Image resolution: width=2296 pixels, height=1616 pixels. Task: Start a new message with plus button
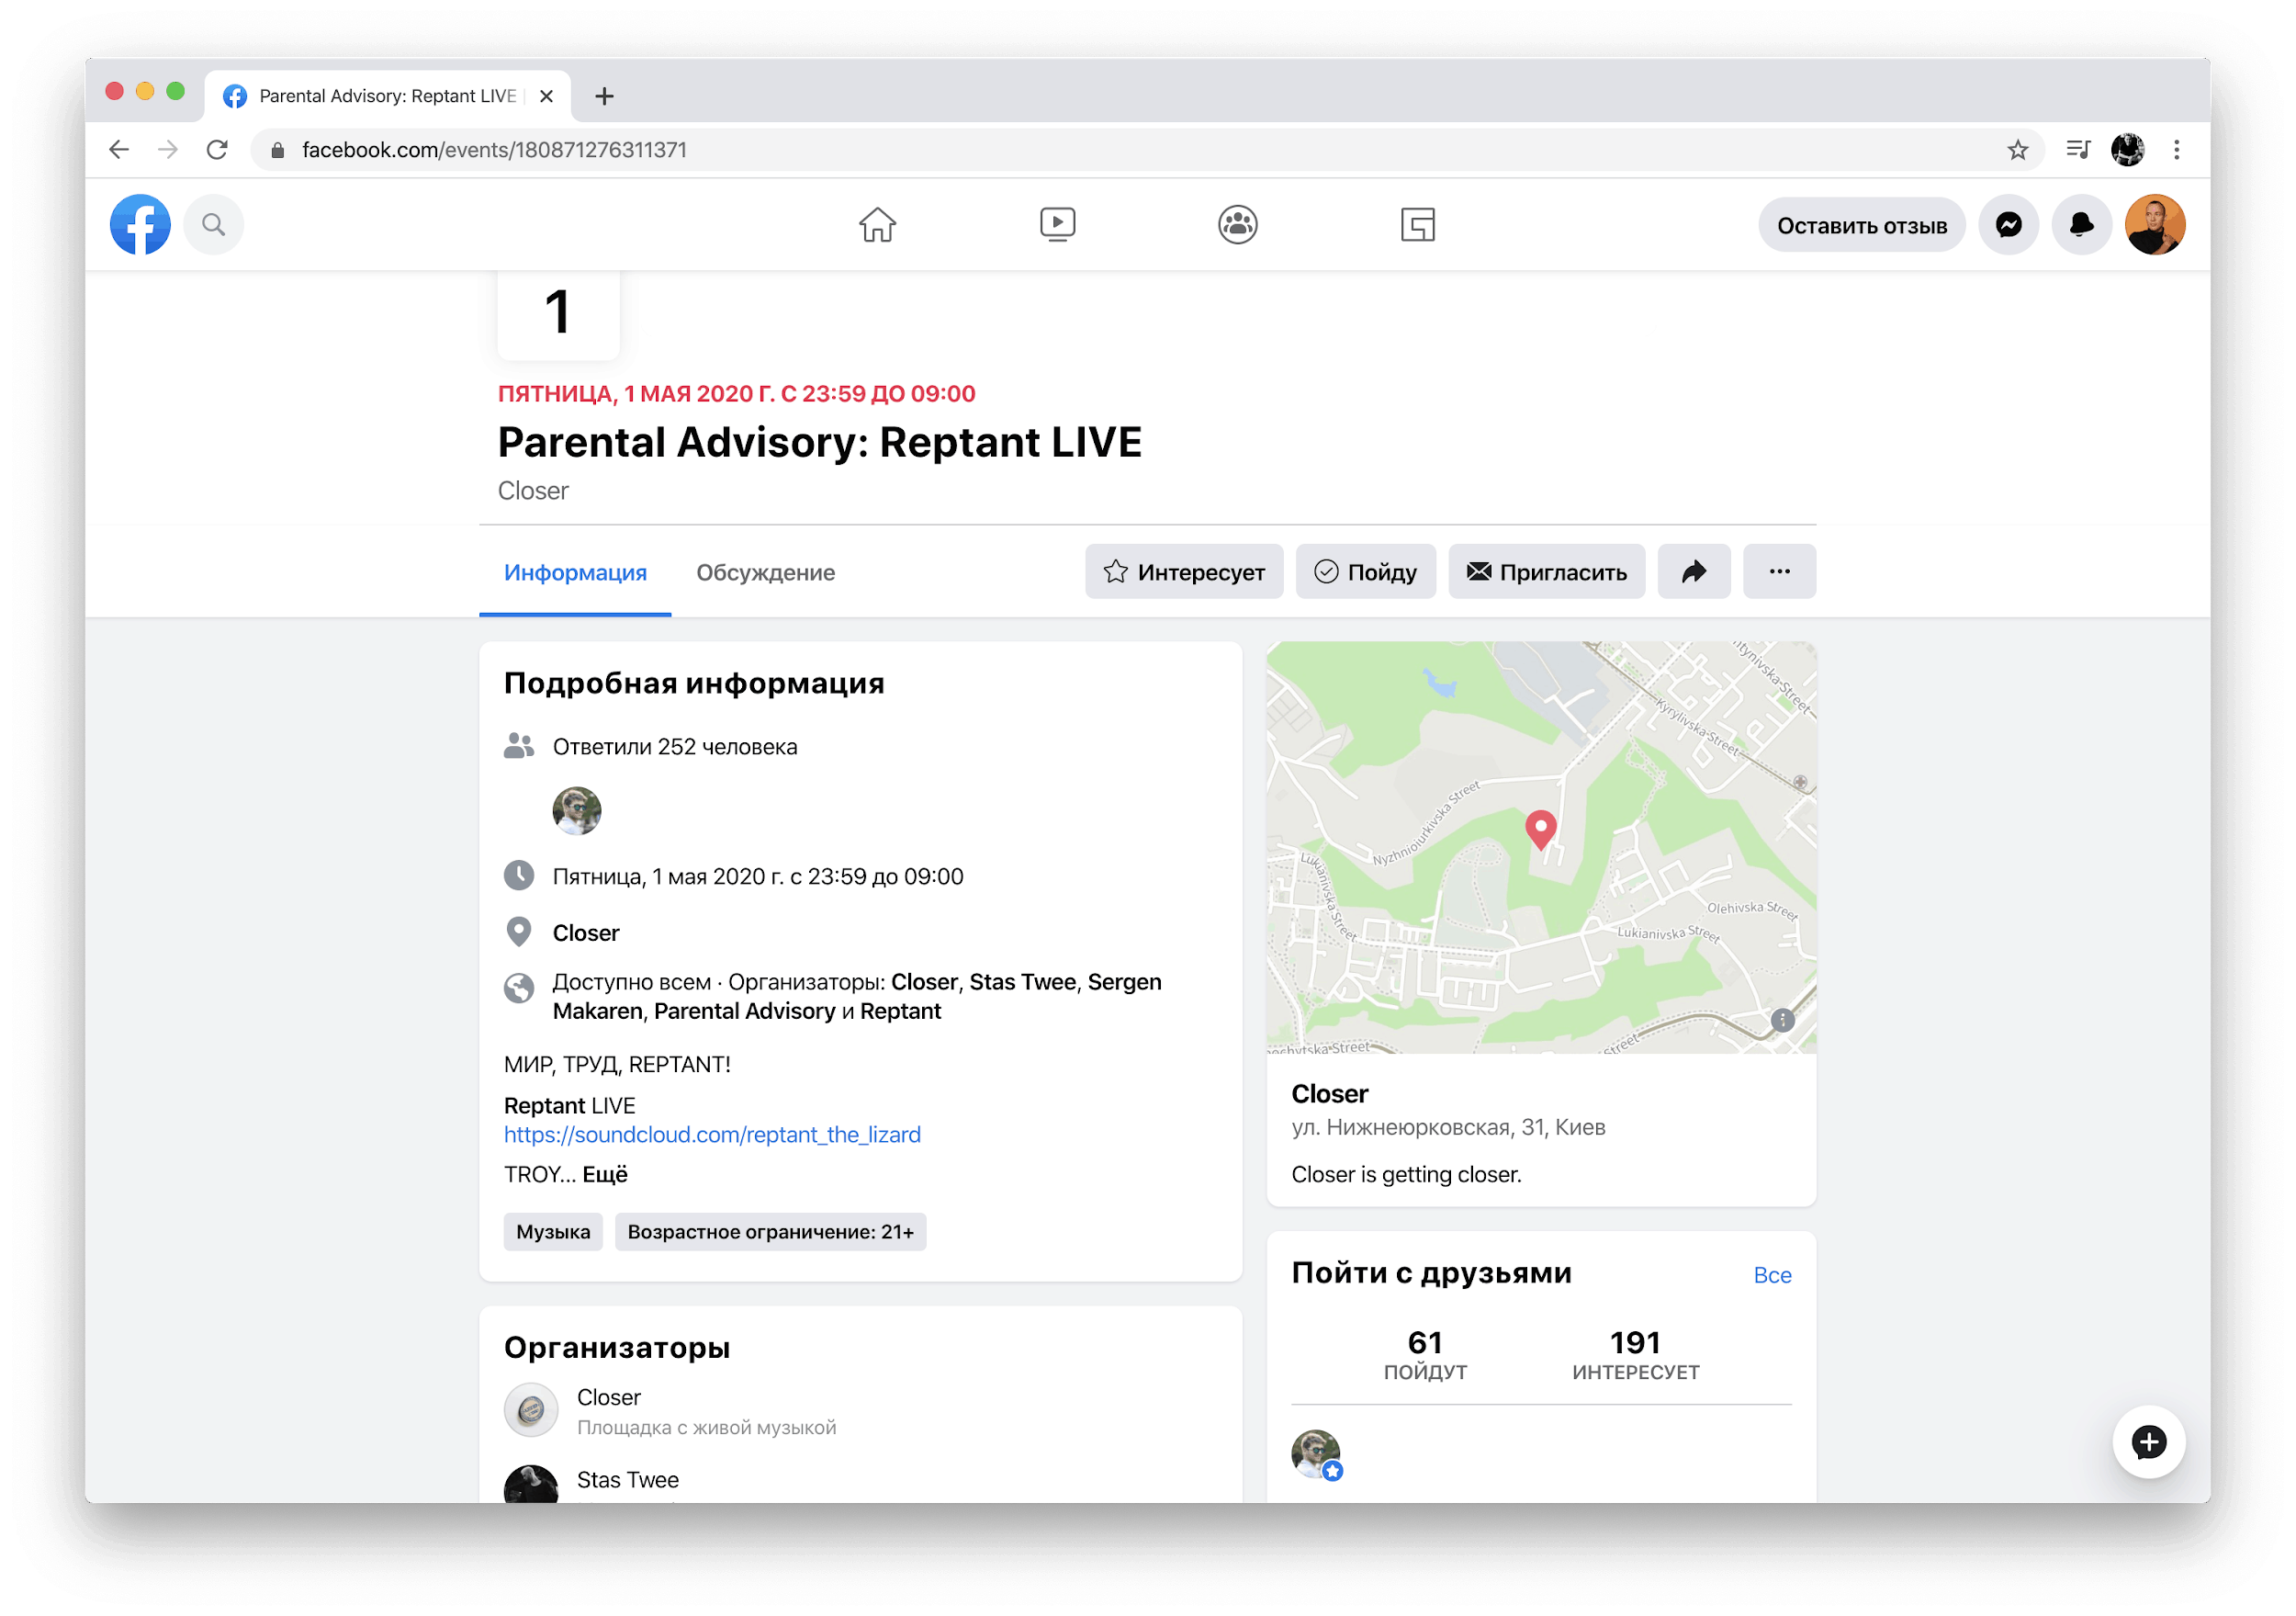point(2149,1441)
